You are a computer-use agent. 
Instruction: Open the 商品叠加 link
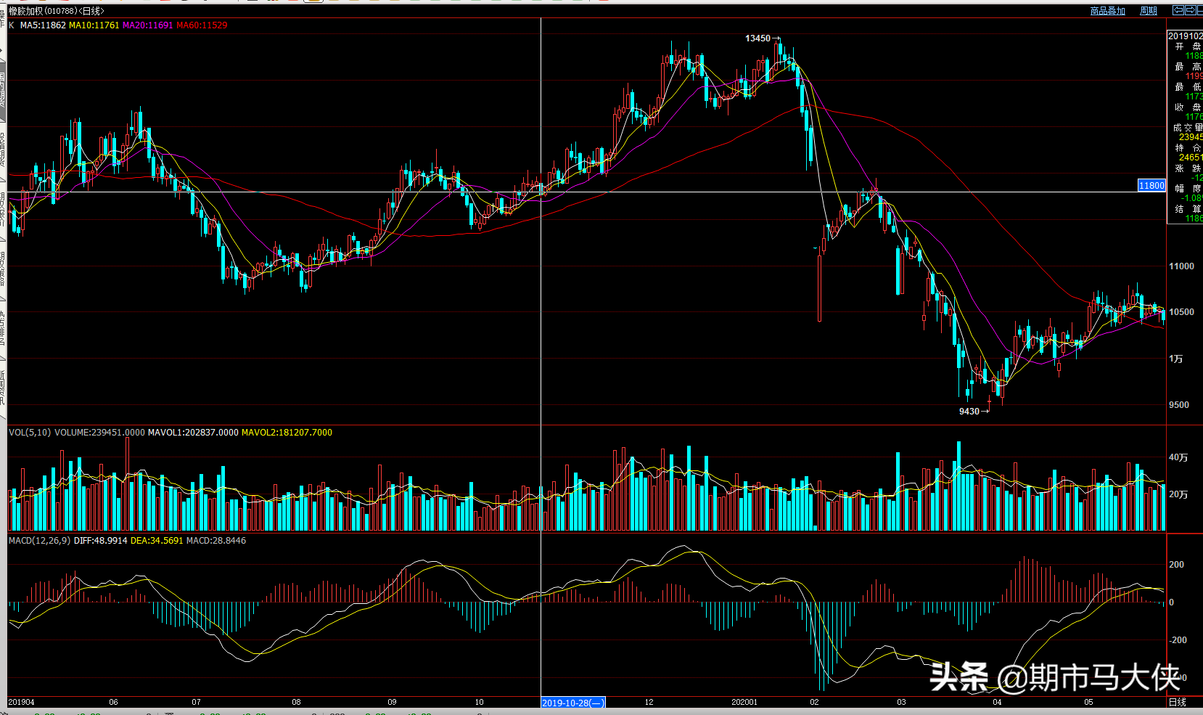1107,11
